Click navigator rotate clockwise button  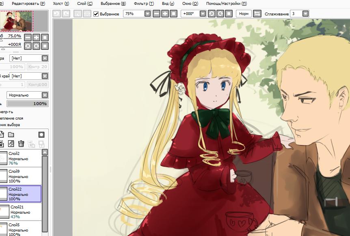[36, 46]
